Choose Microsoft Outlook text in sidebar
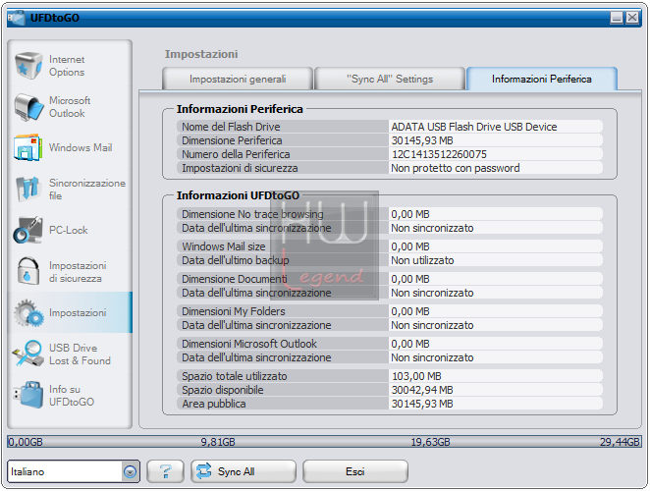The width and height of the screenshot is (650, 491). click(70, 107)
